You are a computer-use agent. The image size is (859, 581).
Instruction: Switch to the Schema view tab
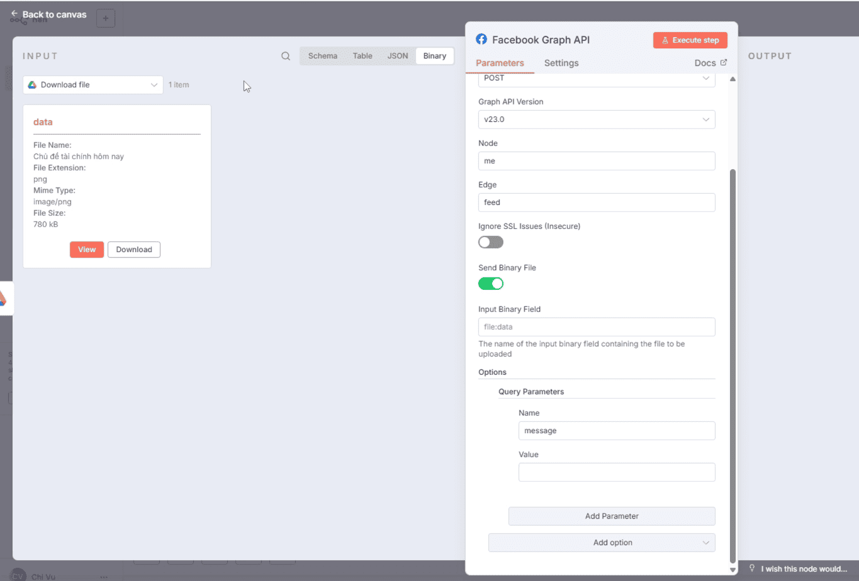[x=323, y=56]
